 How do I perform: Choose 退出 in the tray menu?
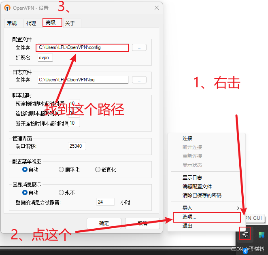[206, 226]
